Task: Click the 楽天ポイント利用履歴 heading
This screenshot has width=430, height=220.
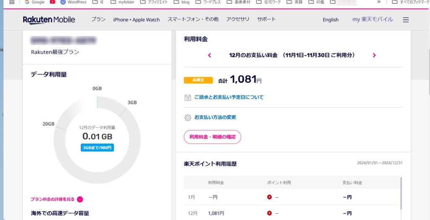Action: [x=210, y=164]
